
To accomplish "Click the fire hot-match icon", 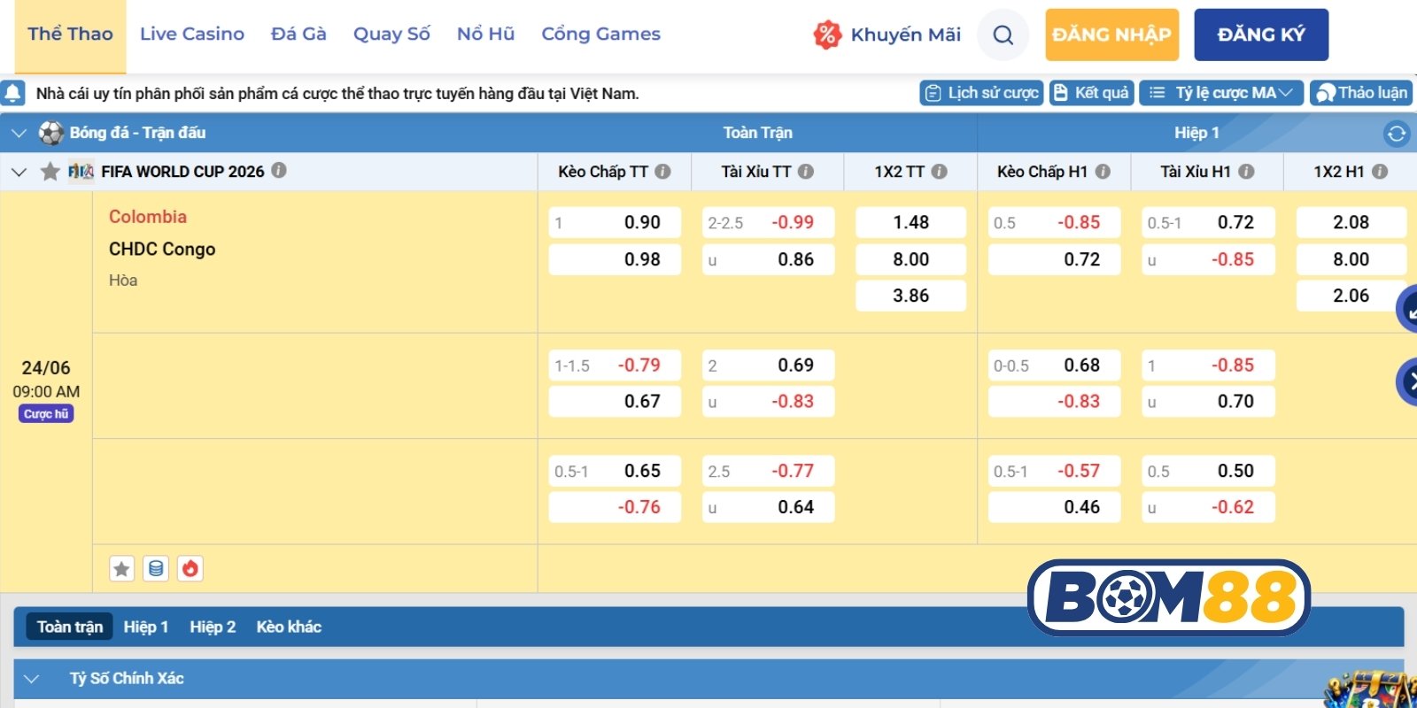I will pyautogui.click(x=190, y=568).
